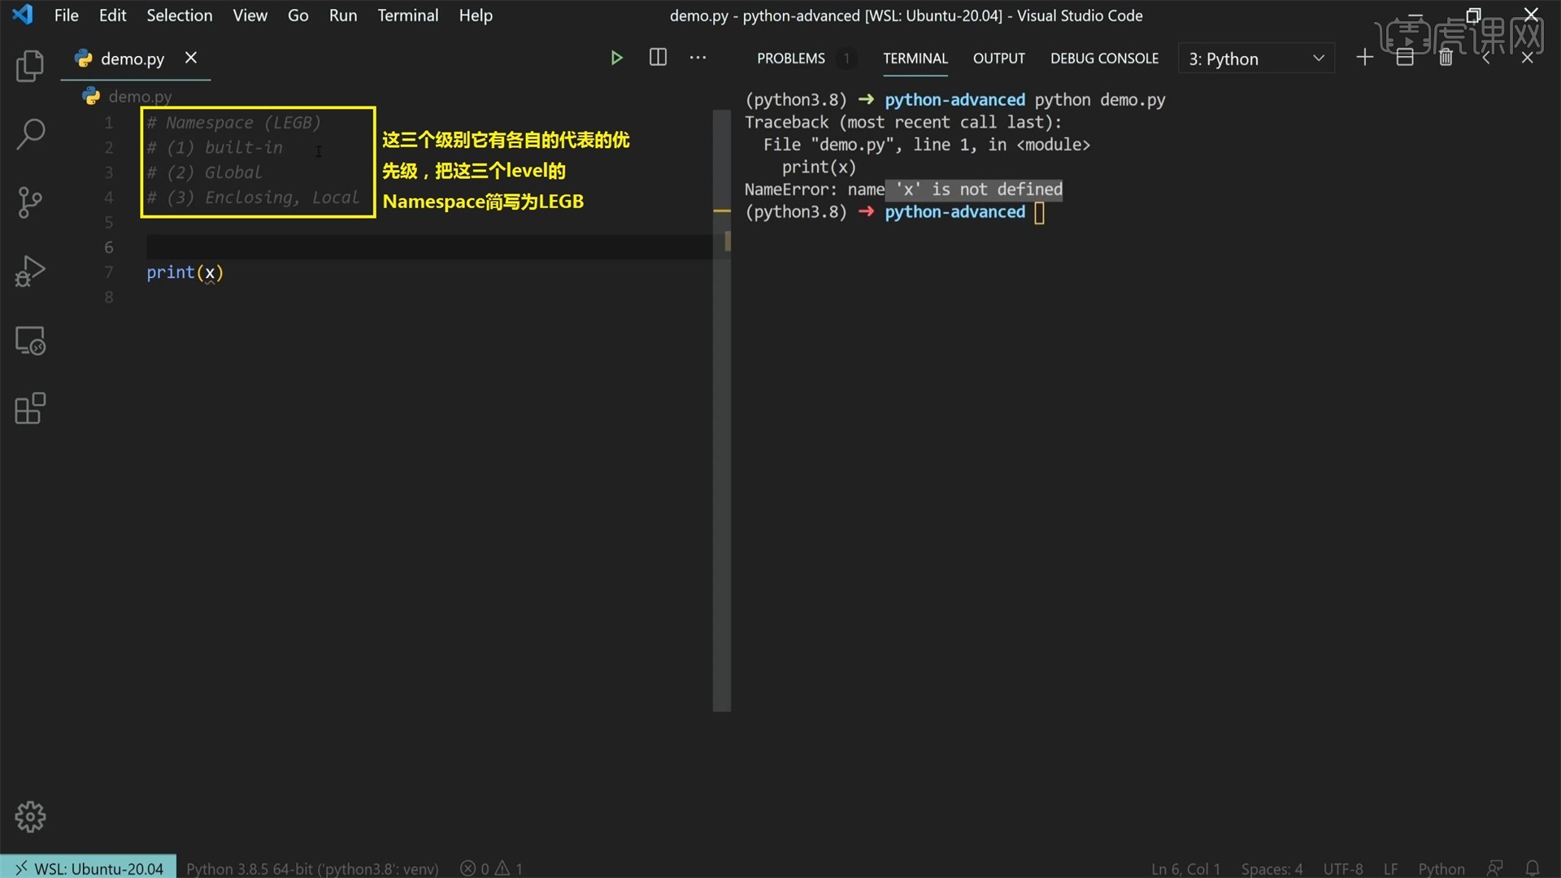This screenshot has height=878, width=1561.
Task: Open the Extensions view
Action: tap(30, 409)
